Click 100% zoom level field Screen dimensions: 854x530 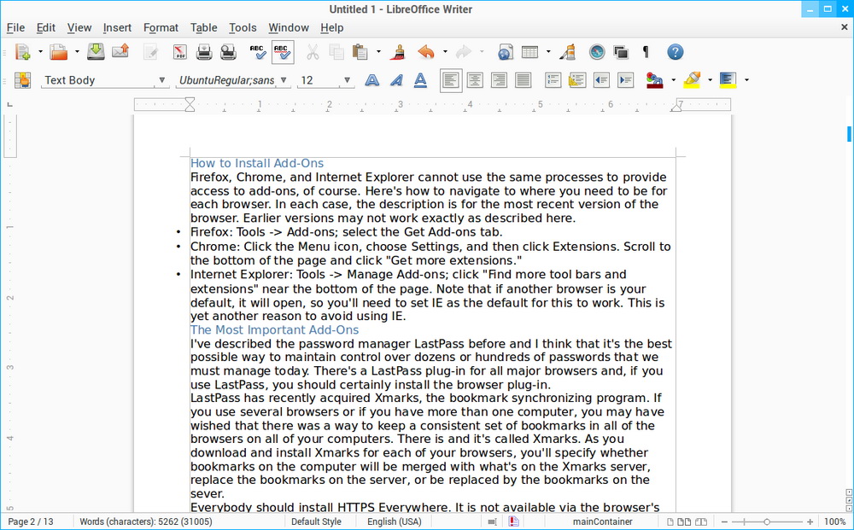tap(835, 521)
